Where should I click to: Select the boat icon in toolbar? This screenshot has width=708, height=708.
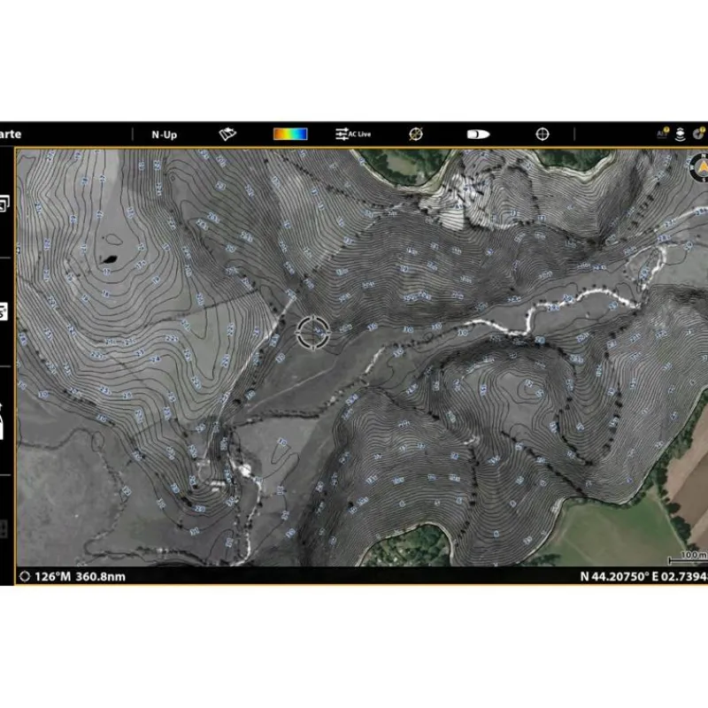tap(478, 135)
